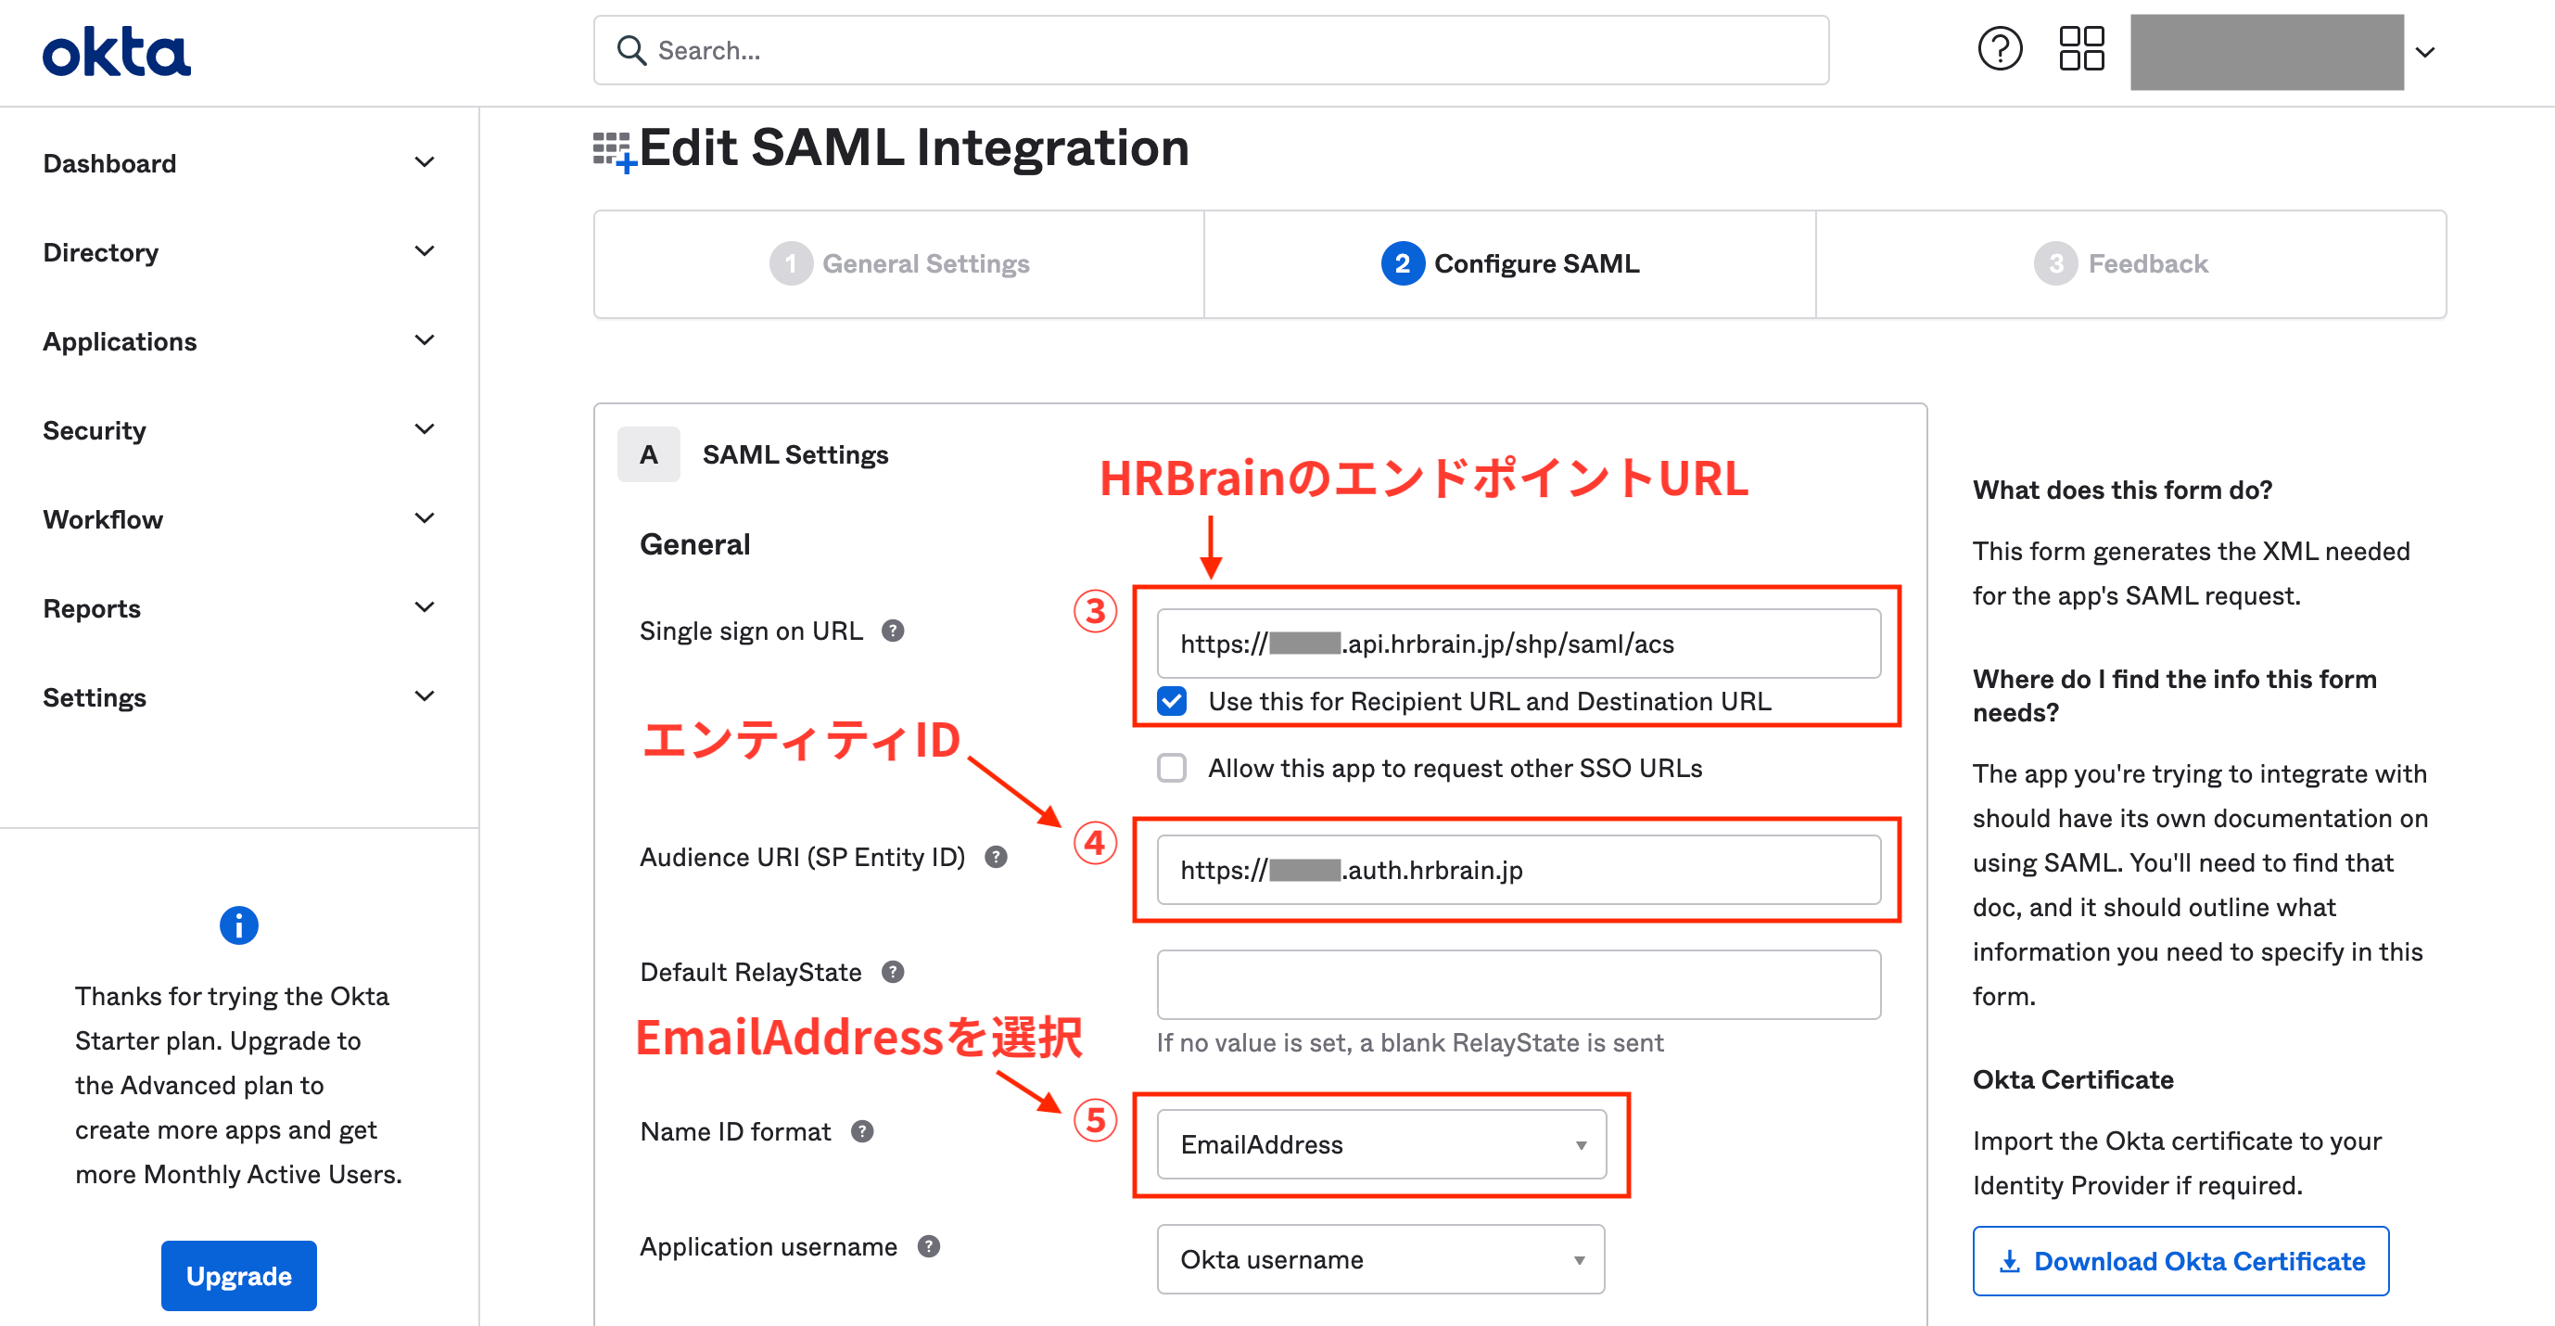Click 'Thanks for trying the Okta' notice text
Image resolution: width=2555 pixels, height=1326 pixels.
[238, 1085]
